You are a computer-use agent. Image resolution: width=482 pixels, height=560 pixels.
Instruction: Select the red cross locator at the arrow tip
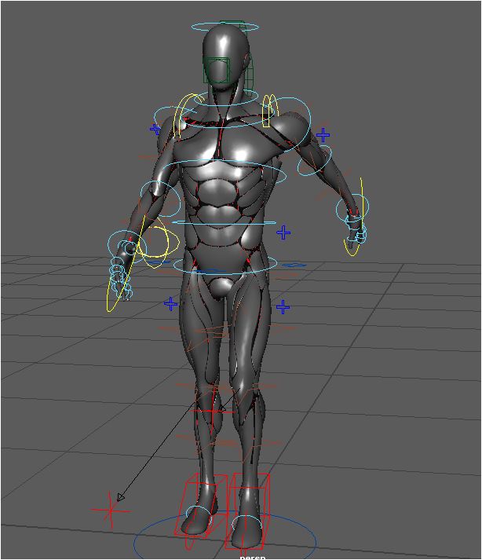pos(111,510)
